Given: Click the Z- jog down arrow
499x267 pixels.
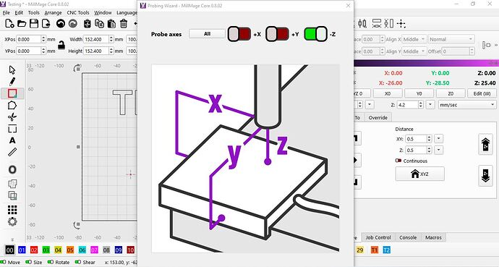Looking at the screenshot, I should (x=485, y=176).
